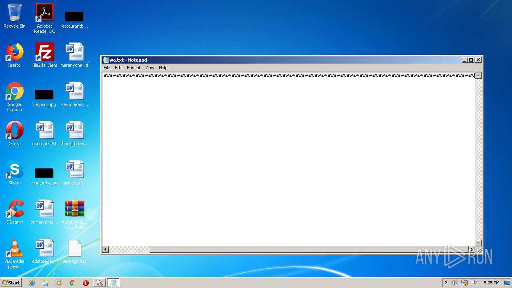Open Notepad Format menu
512x288 pixels.
pyautogui.click(x=134, y=68)
